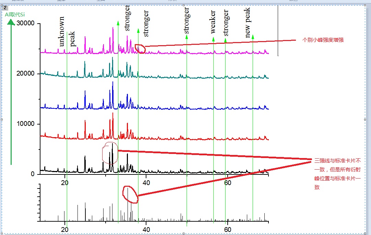The height and width of the screenshot is (235, 371).
Task: Click the slide number 2 badge
Action: (x=5, y=8)
